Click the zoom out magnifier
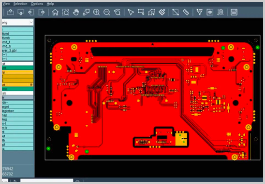265x184 pixels. click(107, 12)
